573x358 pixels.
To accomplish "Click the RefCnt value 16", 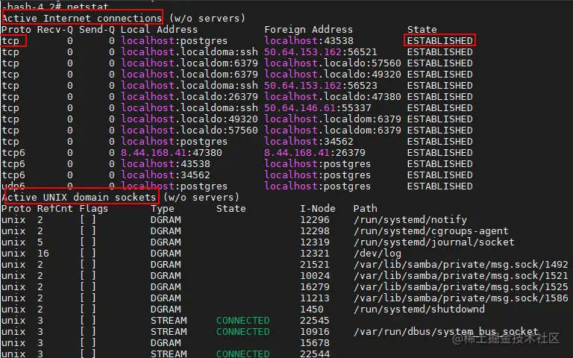I will click(x=43, y=254).
